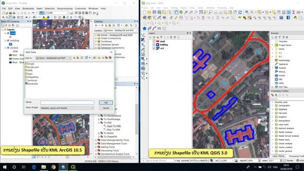
Task: Open the ArcMap Bookmarks menu
Action: point(28,9)
